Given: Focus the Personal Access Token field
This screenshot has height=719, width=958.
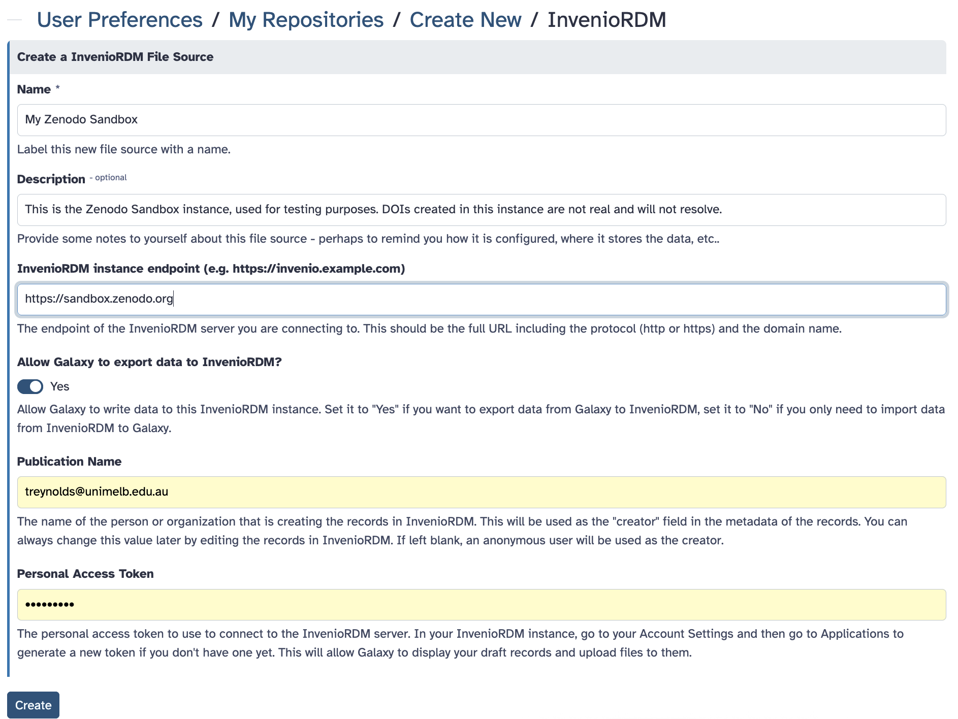Looking at the screenshot, I should coord(481,604).
